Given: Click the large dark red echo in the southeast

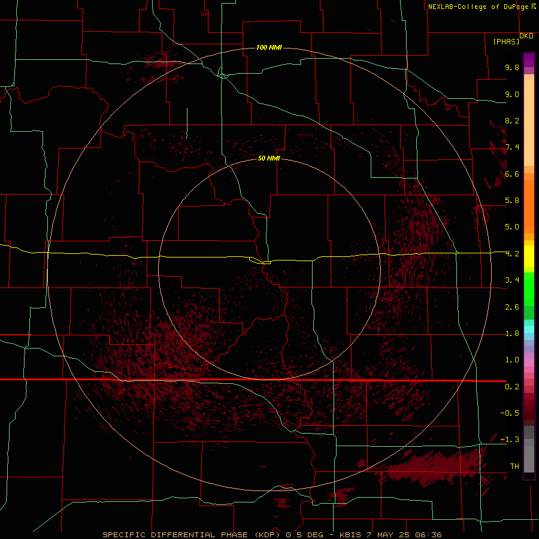Looking at the screenshot, I should 434,467.
